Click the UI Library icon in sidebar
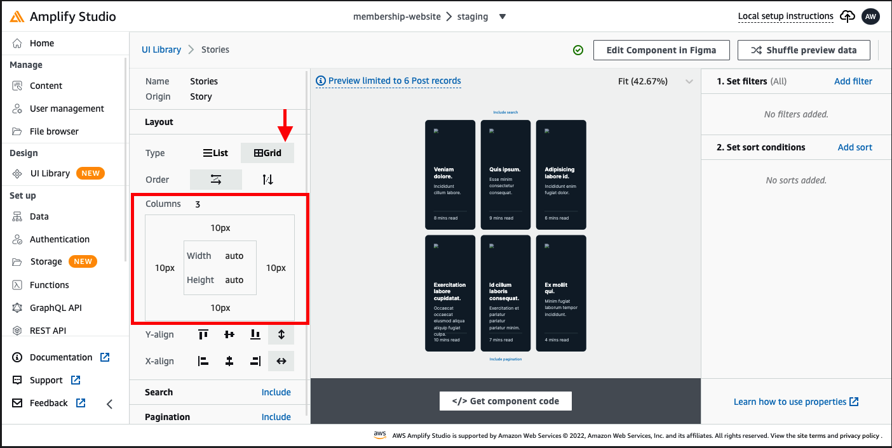 point(18,173)
